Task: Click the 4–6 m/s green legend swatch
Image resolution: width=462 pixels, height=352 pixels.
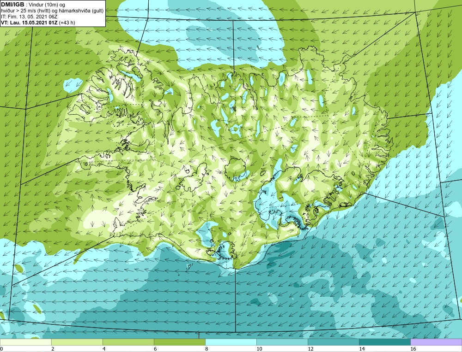Action: tap(128, 342)
